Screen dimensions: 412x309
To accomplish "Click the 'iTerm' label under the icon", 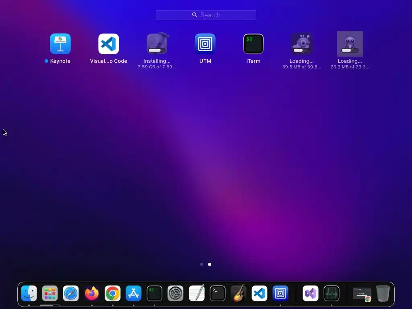I will point(253,61).
